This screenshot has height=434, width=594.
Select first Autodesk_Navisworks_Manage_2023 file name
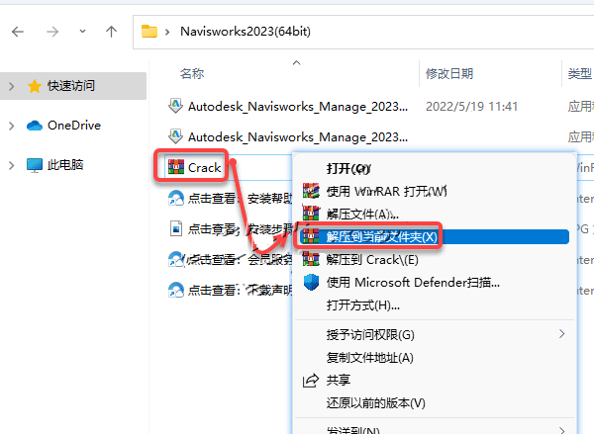[x=298, y=107]
